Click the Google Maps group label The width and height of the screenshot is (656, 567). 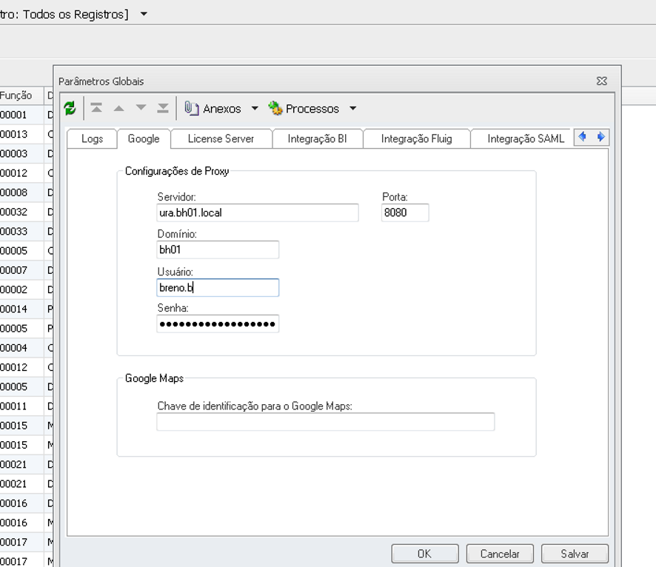tap(155, 378)
